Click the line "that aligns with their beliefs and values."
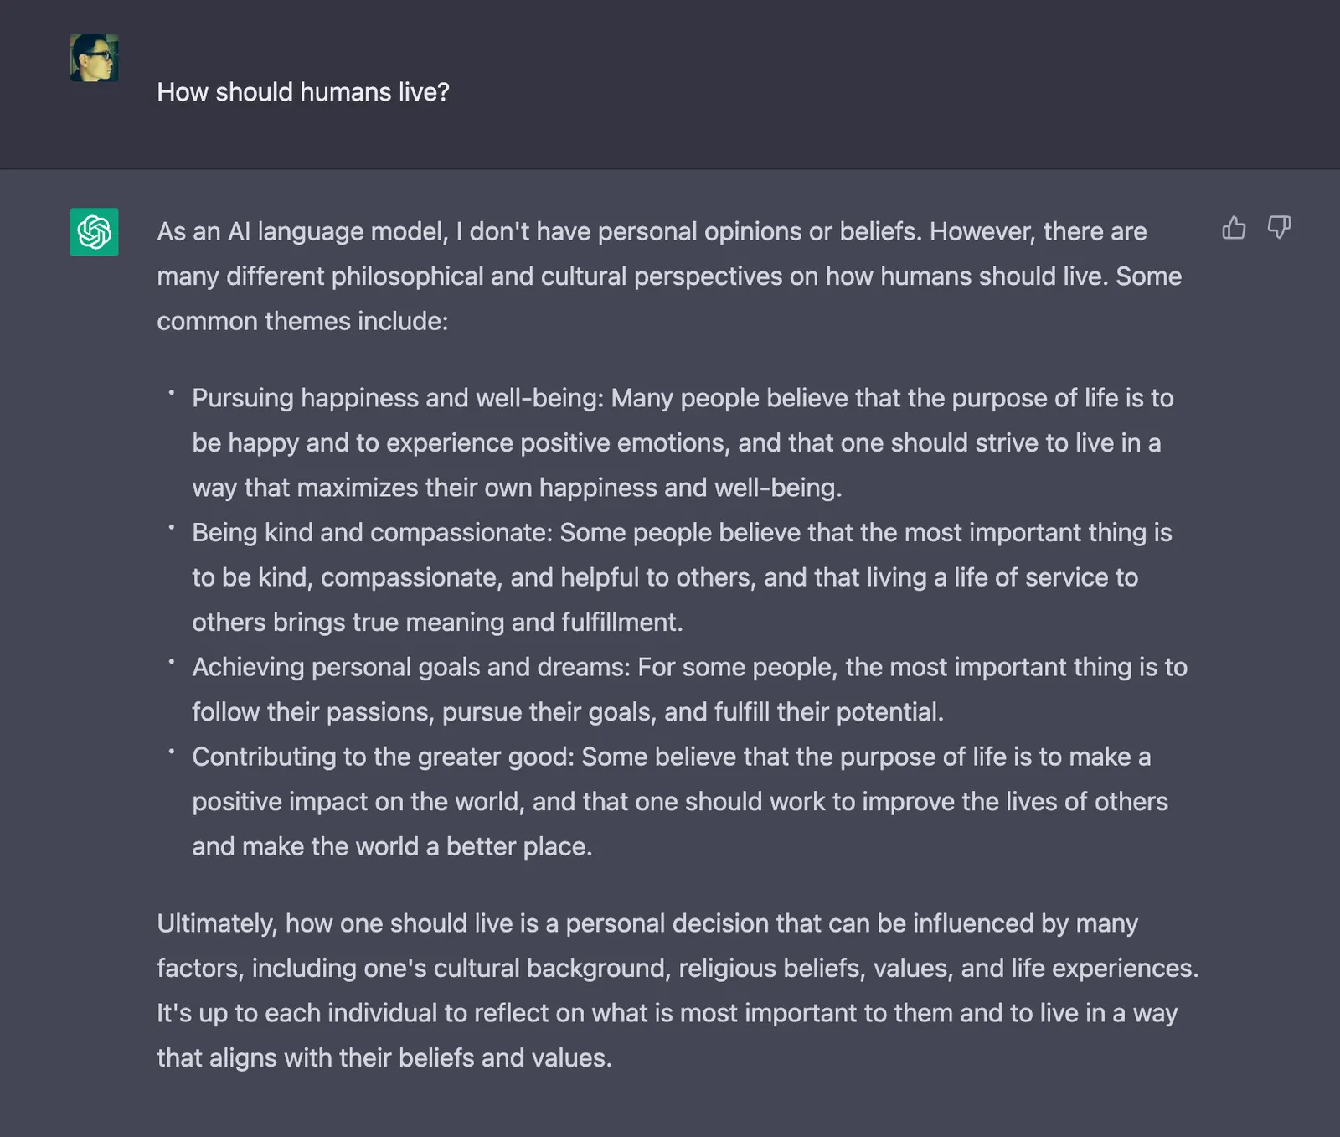The width and height of the screenshot is (1340, 1137). coord(384,1058)
